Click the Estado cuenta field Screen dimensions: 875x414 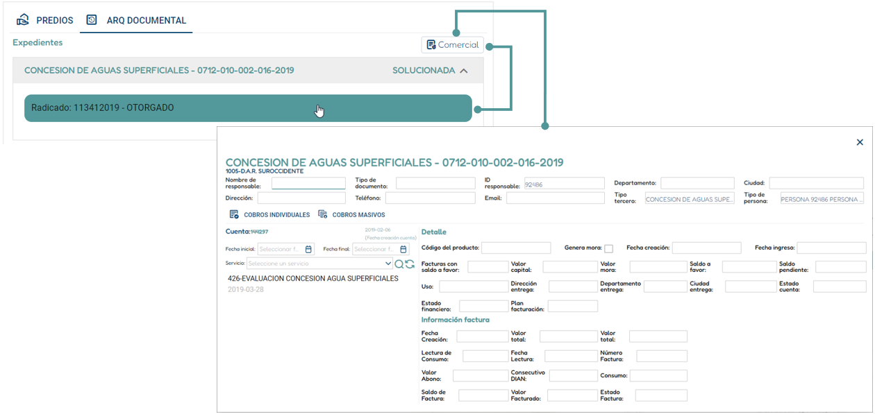840,286
